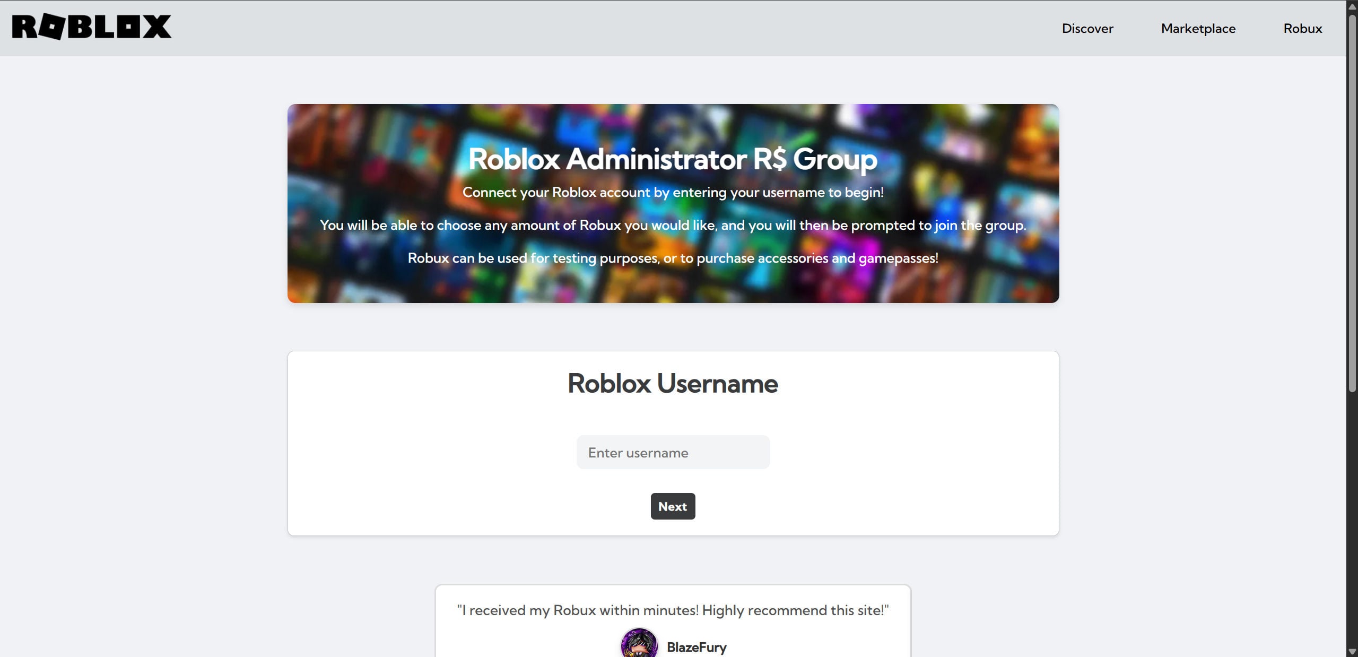Image resolution: width=1358 pixels, height=657 pixels.
Task: Click the scrollbar down arrow
Action: pyautogui.click(x=1352, y=651)
